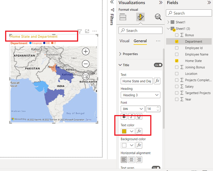Open fx conditional formatting for title text
This screenshot has width=213, height=171.
[x=157, y=81]
